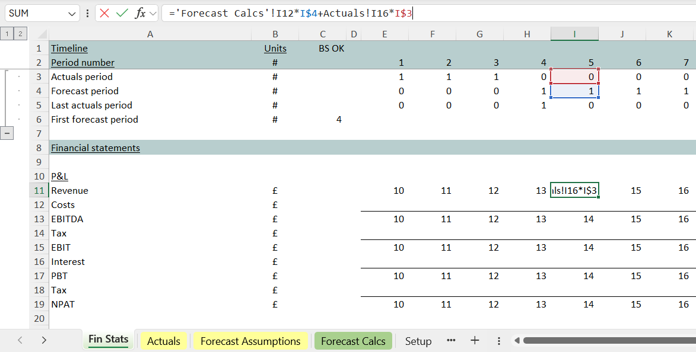Screen dimensions: 696x352
Task: Expand the formula bar function dropdown
Action: 153,13
